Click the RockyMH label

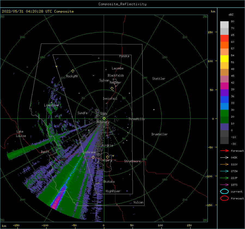72,76
